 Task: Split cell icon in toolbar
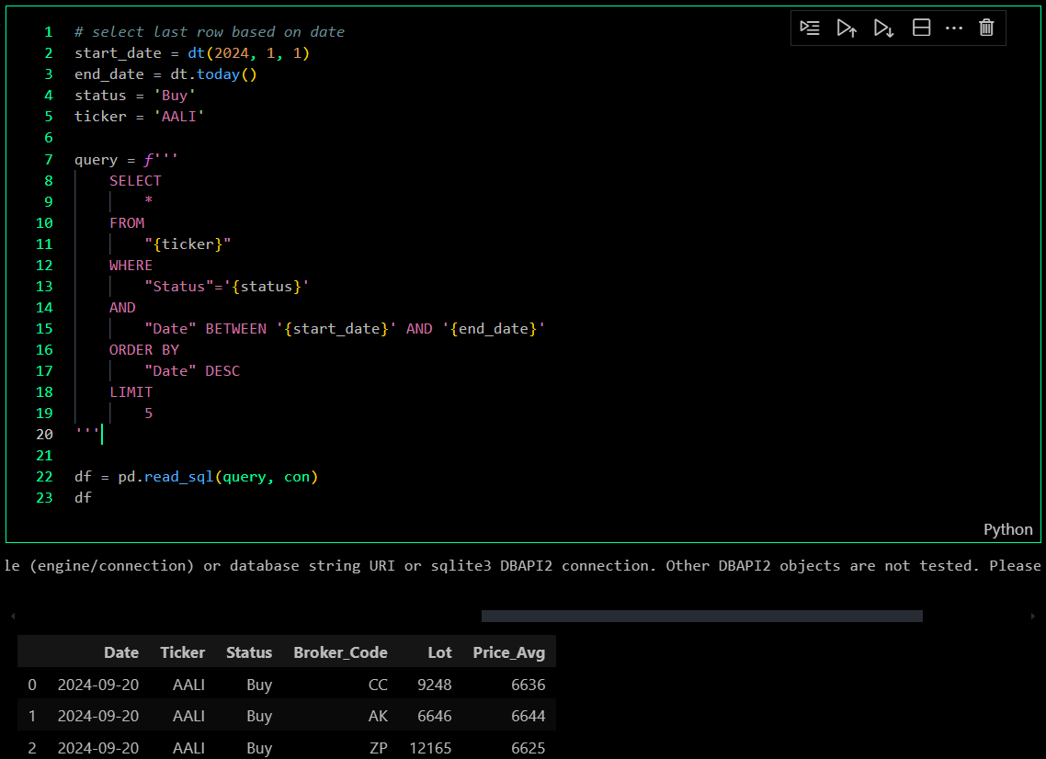tap(921, 28)
